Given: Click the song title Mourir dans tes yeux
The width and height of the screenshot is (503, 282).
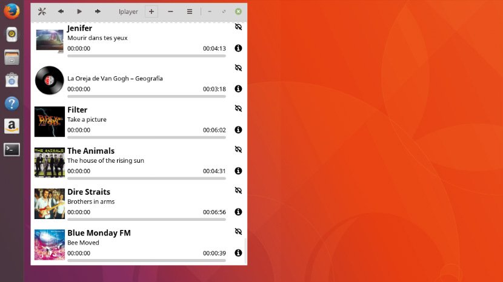Looking at the screenshot, I should [x=97, y=38].
